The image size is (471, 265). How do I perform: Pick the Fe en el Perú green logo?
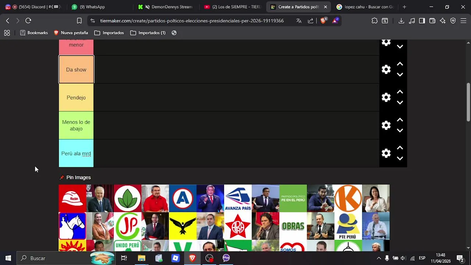tap(293, 198)
